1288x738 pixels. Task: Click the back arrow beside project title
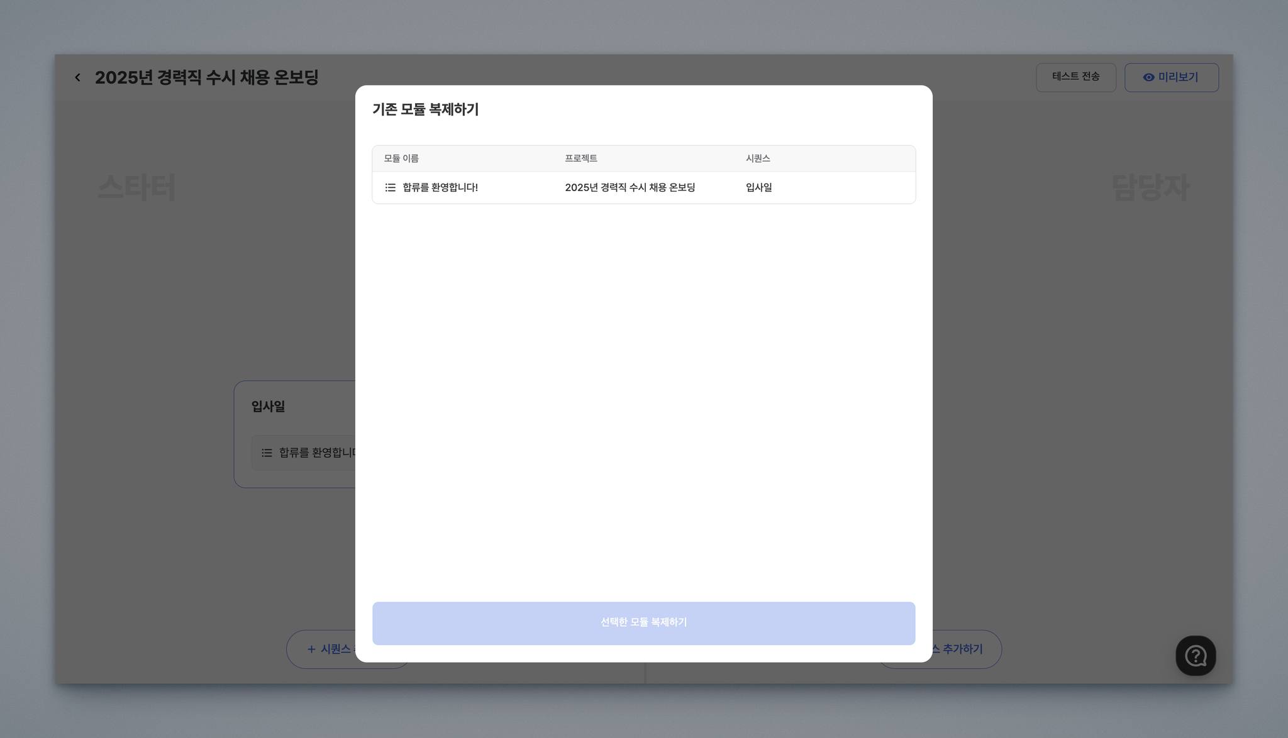tap(77, 77)
